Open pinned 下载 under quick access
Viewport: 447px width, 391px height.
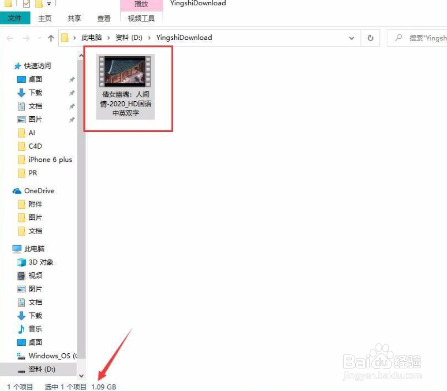tap(35, 93)
